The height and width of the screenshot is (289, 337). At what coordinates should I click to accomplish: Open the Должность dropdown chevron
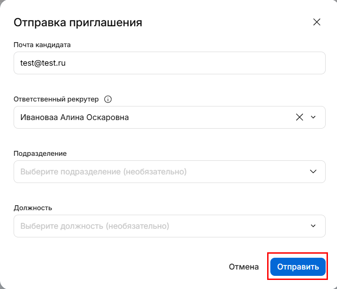point(313,226)
